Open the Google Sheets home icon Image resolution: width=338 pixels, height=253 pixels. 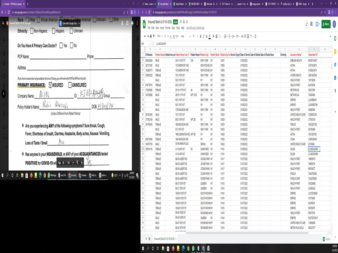144,24
